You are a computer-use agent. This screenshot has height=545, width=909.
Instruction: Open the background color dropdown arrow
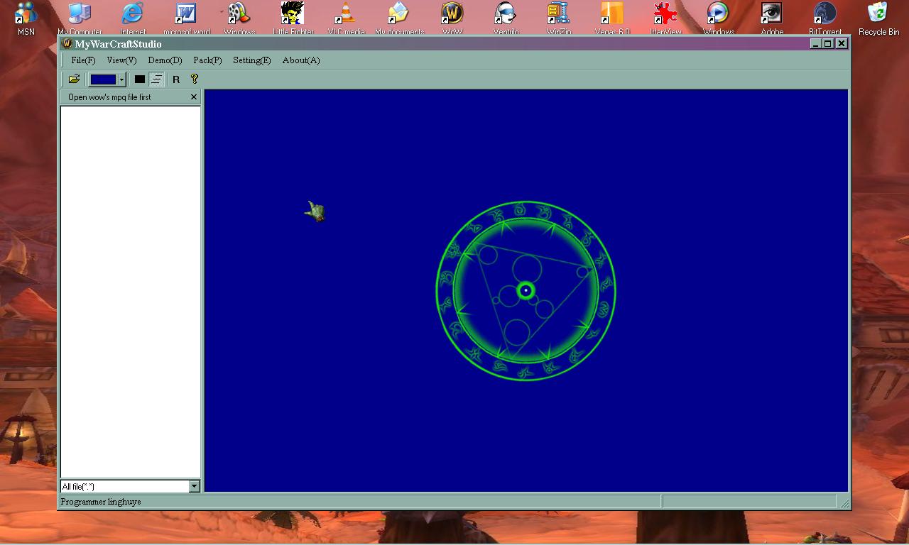click(122, 79)
